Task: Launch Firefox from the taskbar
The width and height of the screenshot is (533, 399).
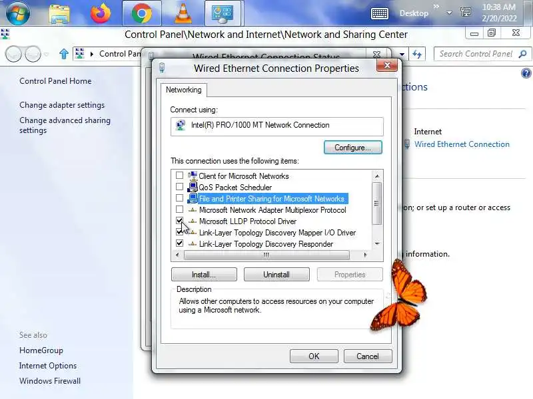Action: tap(101, 13)
